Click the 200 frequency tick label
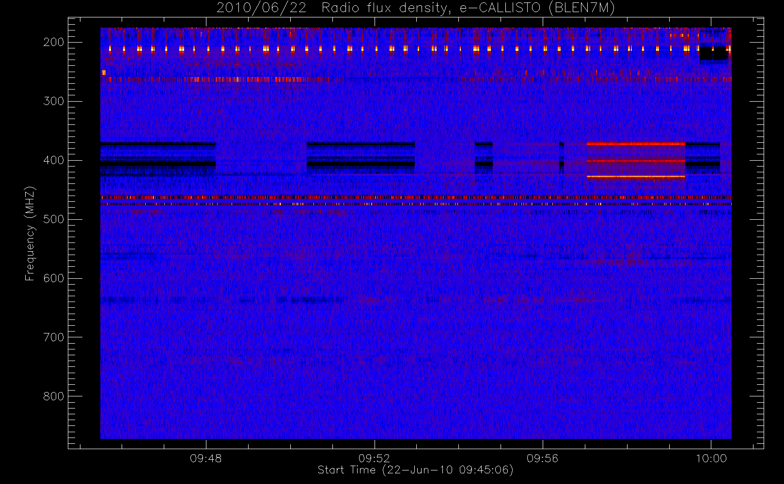The width and height of the screenshot is (784, 484). [54, 42]
